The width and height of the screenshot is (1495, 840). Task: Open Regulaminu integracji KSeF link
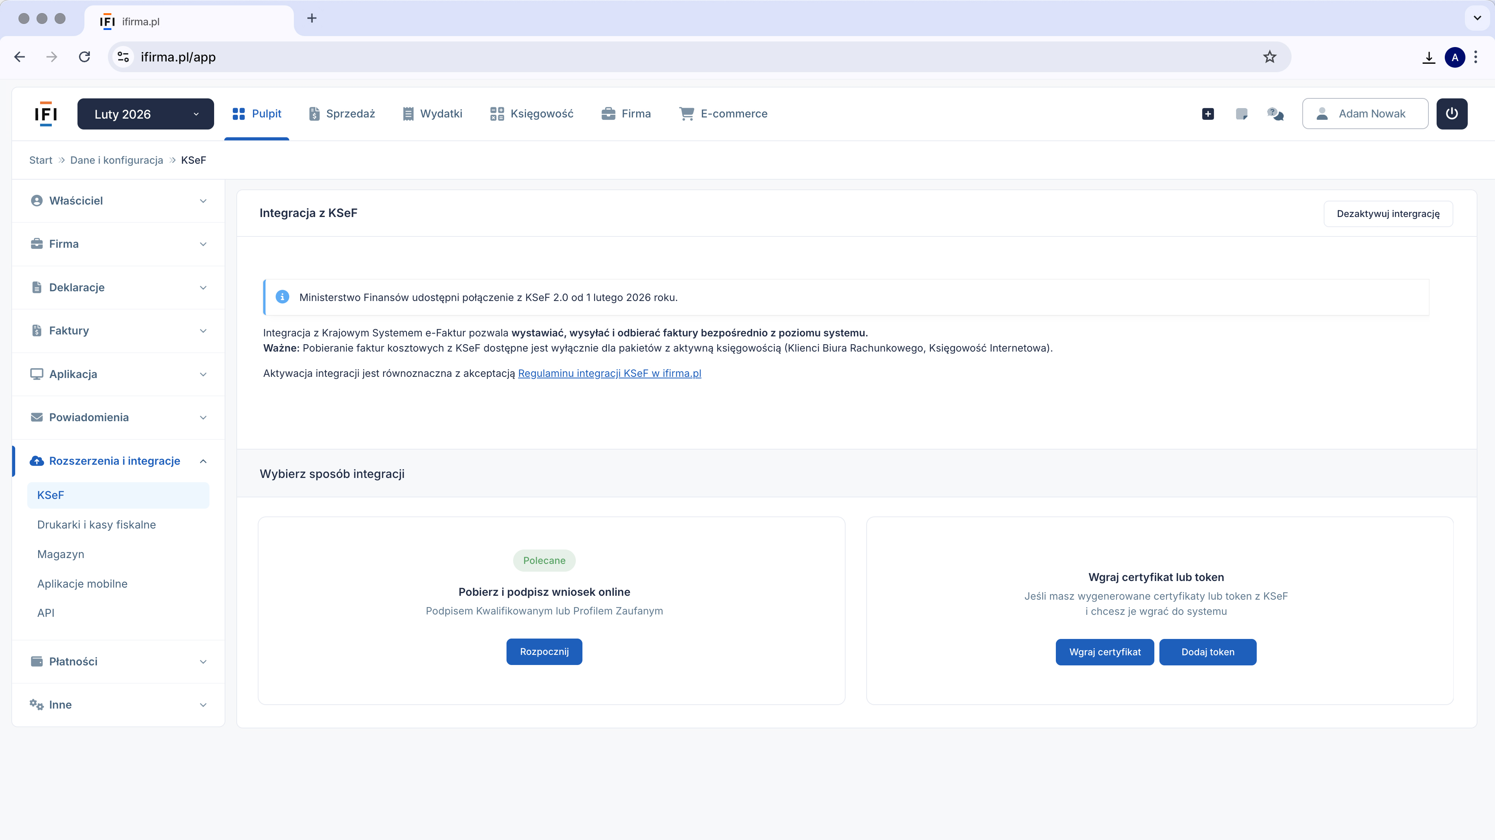click(609, 373)
